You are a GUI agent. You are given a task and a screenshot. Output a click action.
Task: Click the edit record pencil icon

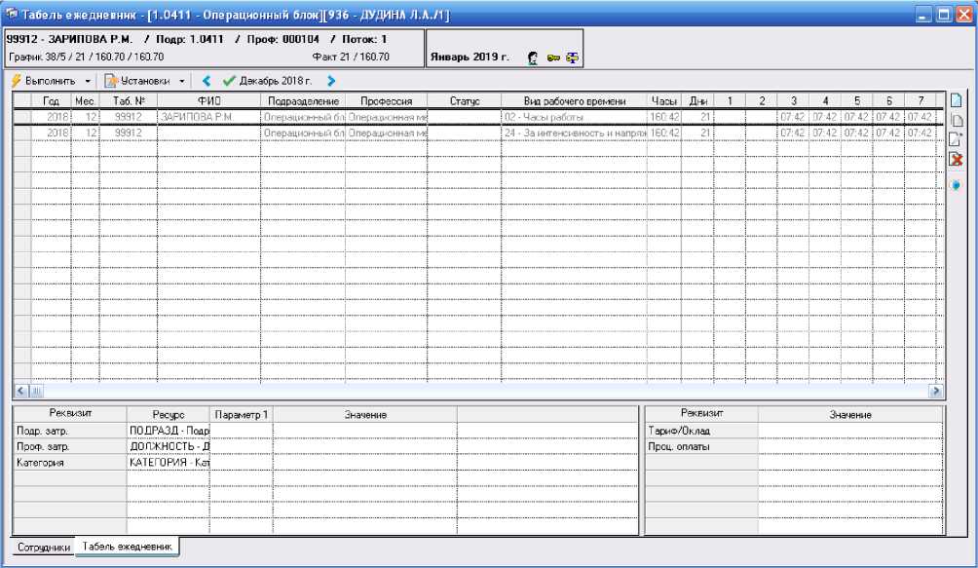tap(957, 139)
